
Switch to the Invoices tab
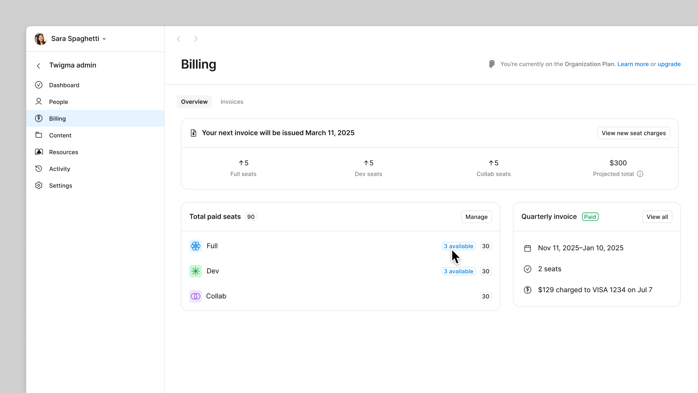pyautogui.click(x=232, y=101)
